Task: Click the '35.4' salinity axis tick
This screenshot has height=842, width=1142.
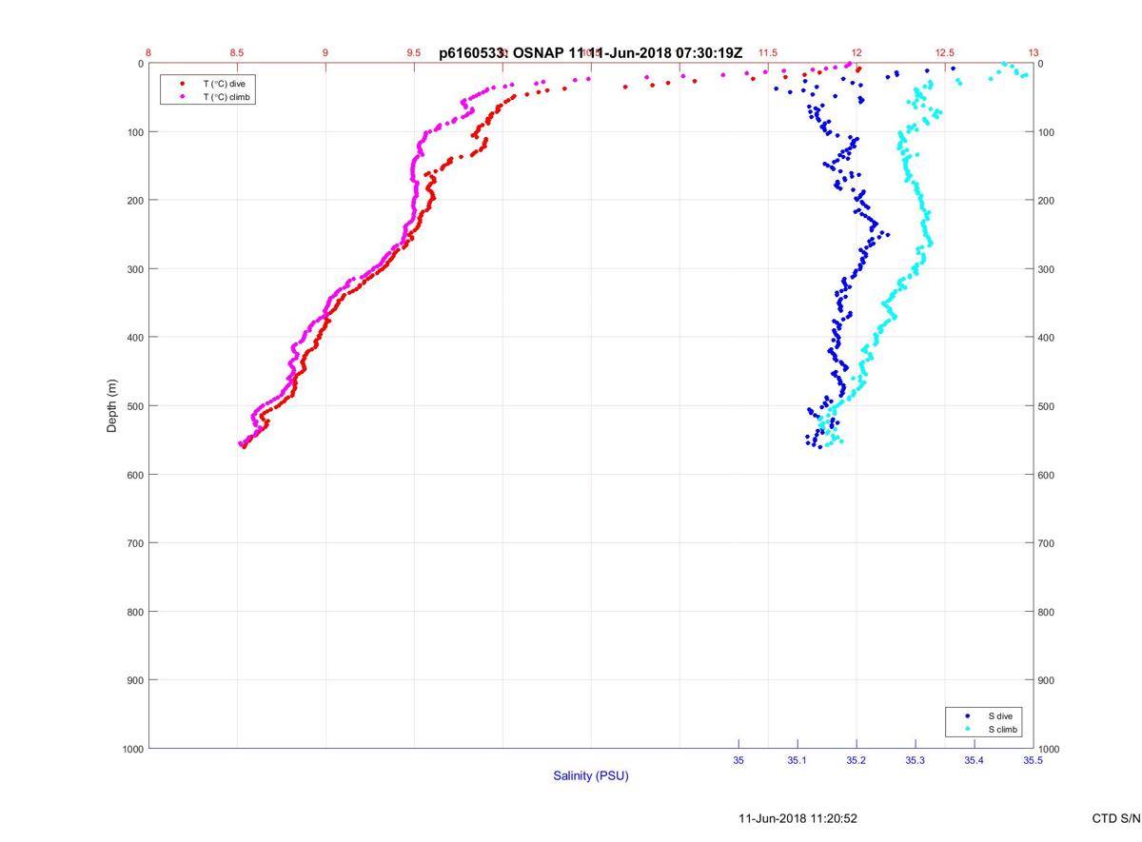Action: (x=975, y=760)
